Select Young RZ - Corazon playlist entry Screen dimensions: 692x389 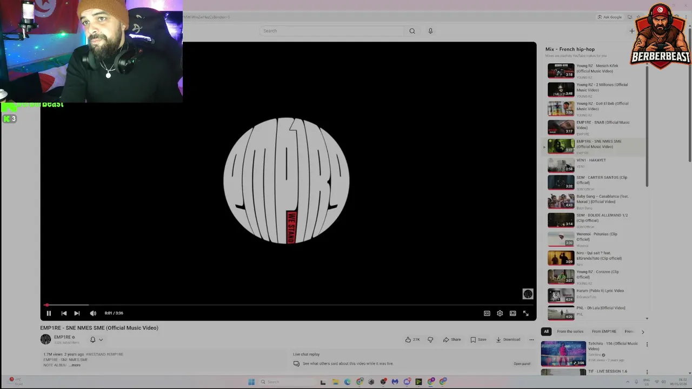coord(595,277)
